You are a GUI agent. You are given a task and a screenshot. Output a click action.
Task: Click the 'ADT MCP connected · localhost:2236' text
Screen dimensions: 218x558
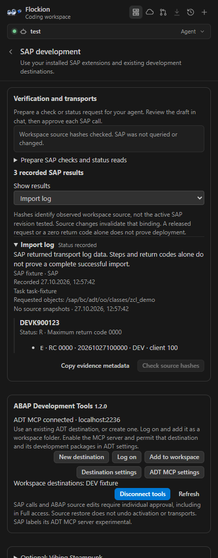(x=66, y=420)
